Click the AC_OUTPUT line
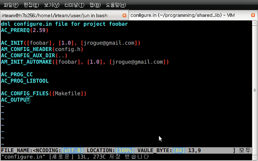258x161 pixels. click(15, 100)
